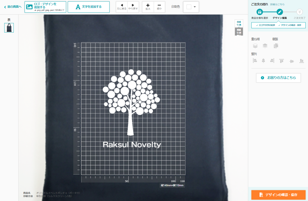This screenshot has width=308, height=201.
Task: Click 文字を追加する text button
Action: tap(89, 7)
